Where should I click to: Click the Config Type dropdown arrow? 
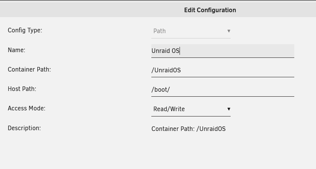[x=229, y=31]
